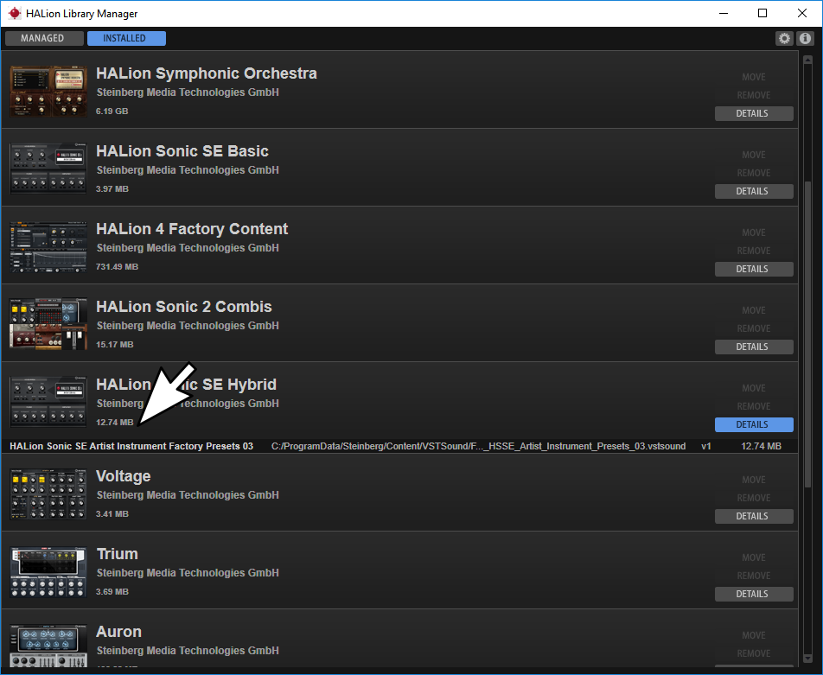Click the Voltage library title
Image resolution: width=823 pixels, height=675 pixels.
pos(124,476)
